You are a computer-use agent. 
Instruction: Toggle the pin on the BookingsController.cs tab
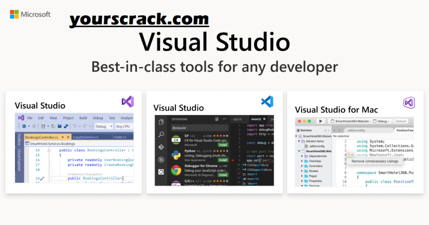click(63, 137)
